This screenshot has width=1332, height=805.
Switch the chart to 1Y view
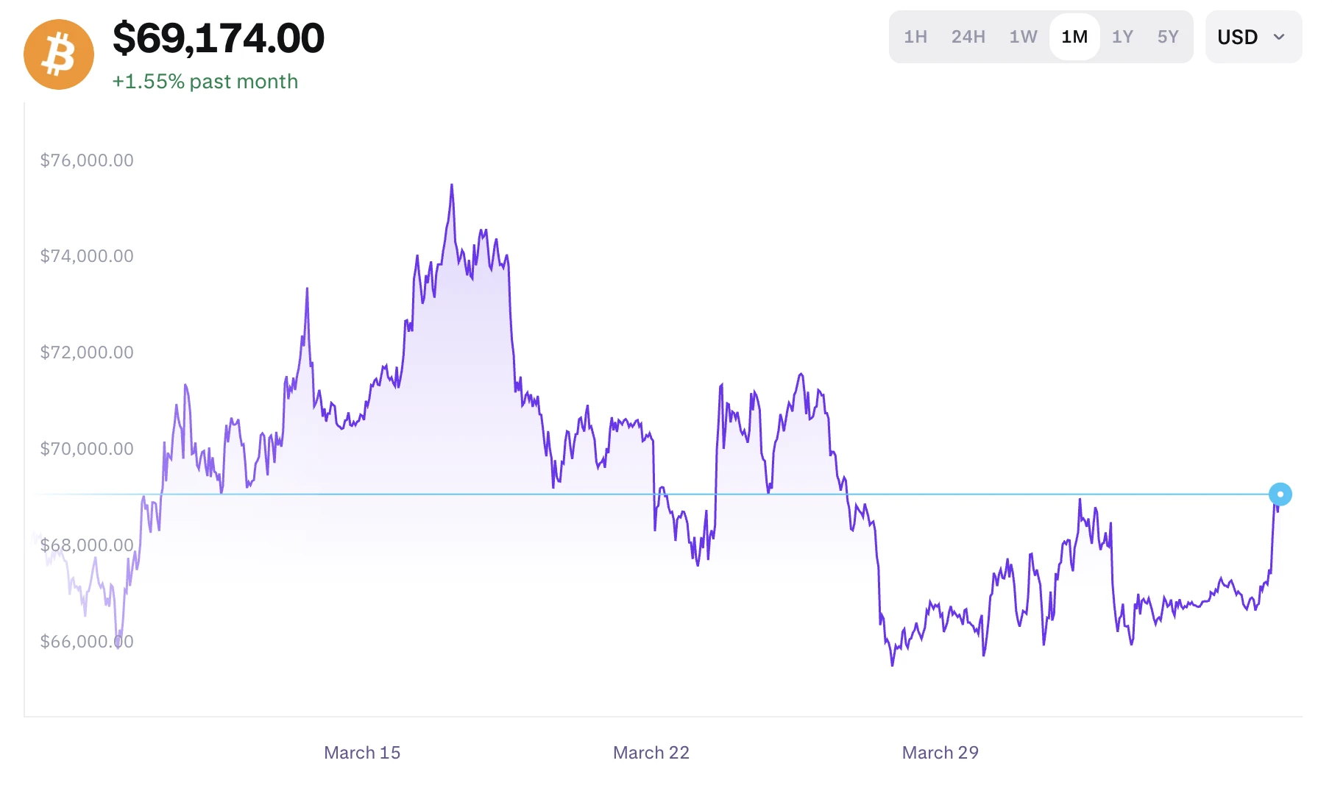pyautogui.click(x=1122, y=37)
